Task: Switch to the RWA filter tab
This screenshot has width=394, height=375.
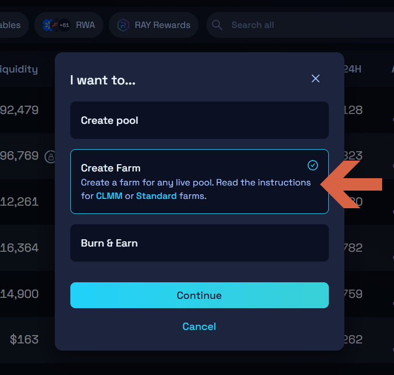Action: click(x=85, y=25)
